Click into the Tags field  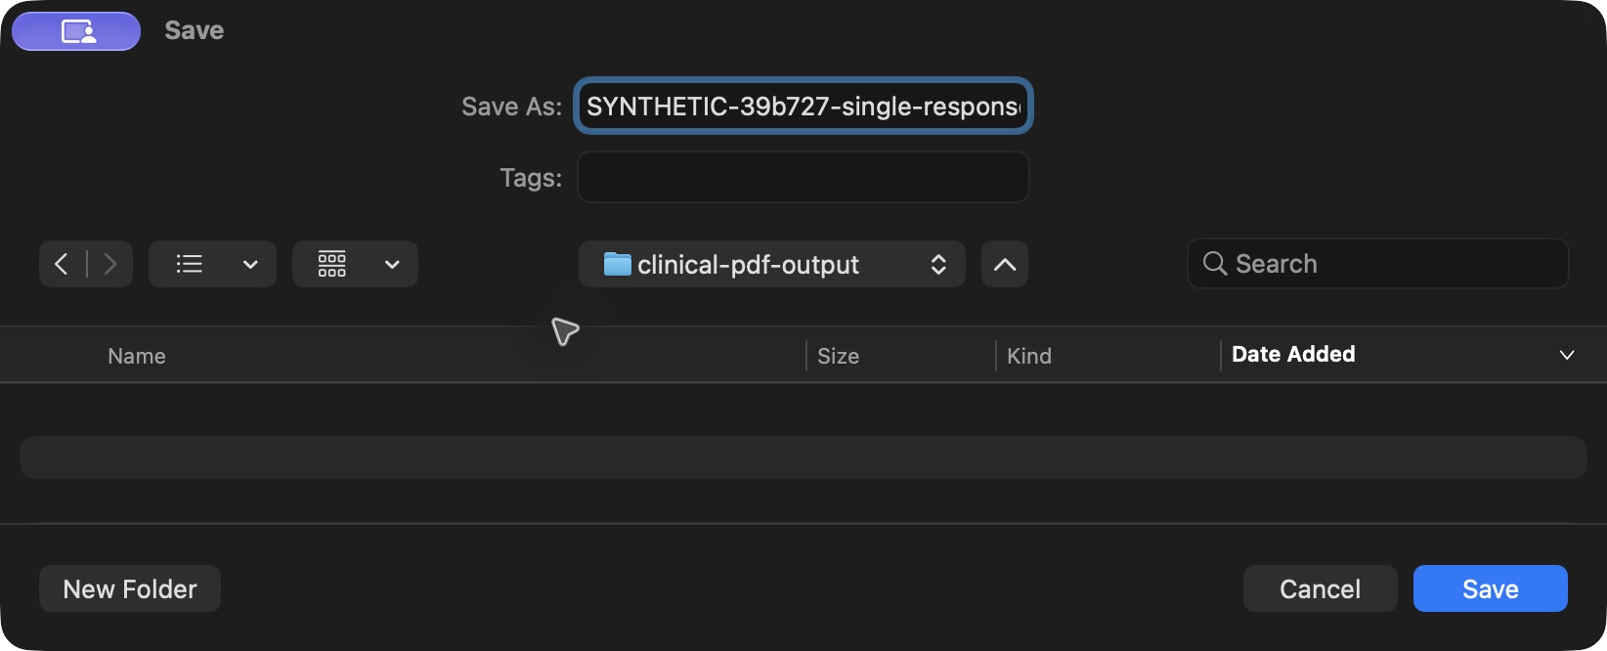point(803,177)
